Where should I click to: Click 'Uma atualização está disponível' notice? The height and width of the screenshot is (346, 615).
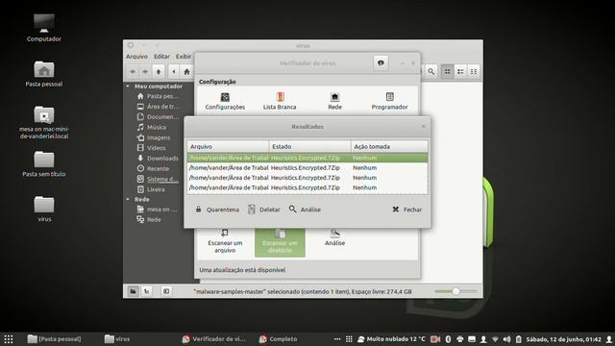click(242, 270)
